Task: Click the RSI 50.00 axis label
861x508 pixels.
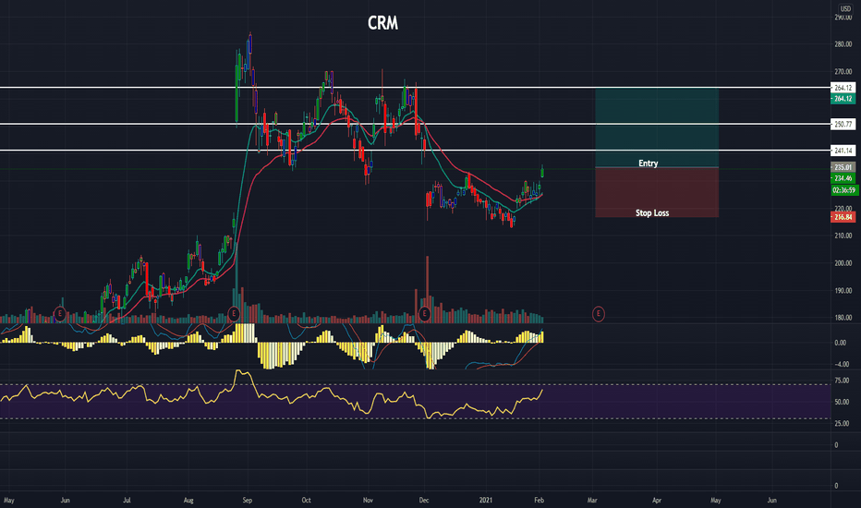Action: 842,402
